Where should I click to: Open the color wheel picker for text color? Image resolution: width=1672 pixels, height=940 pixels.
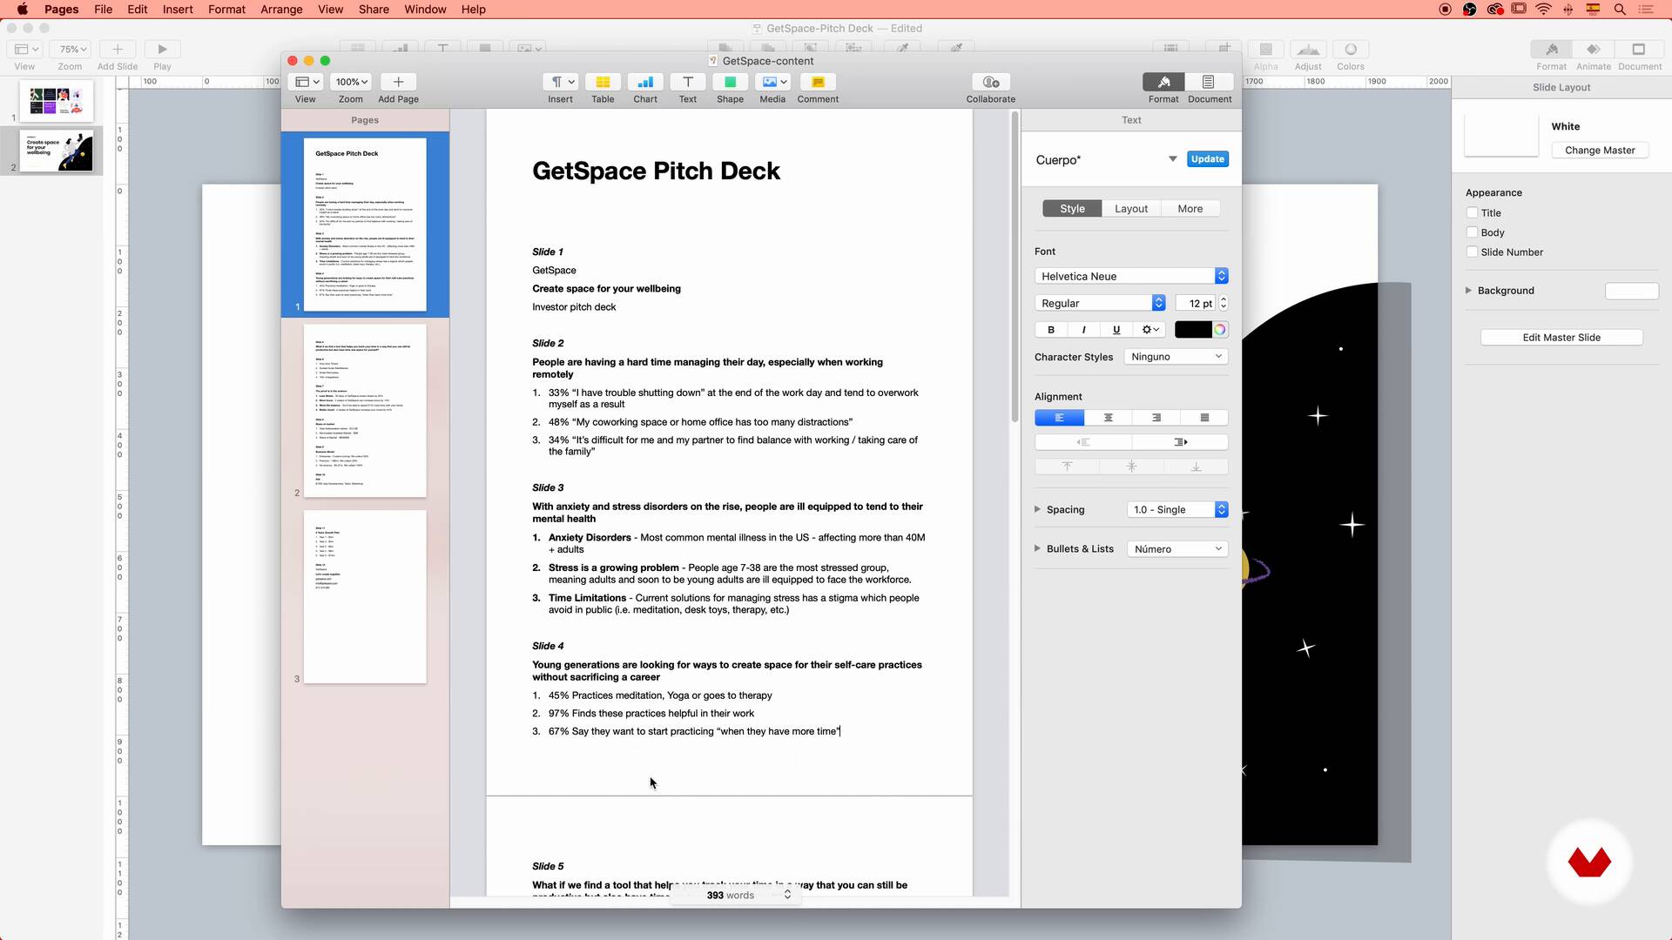coord(1220,330)
